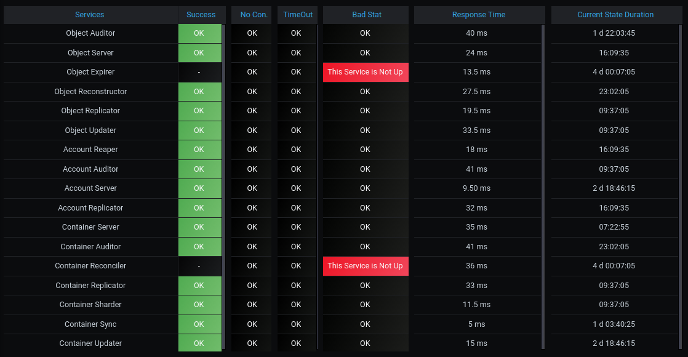Click the Success column header
The width and height of the screenshot is (688, 357).
coord(201,15)
